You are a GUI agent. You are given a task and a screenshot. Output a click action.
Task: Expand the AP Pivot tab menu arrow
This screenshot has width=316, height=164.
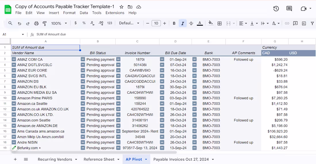pos(146,159)
